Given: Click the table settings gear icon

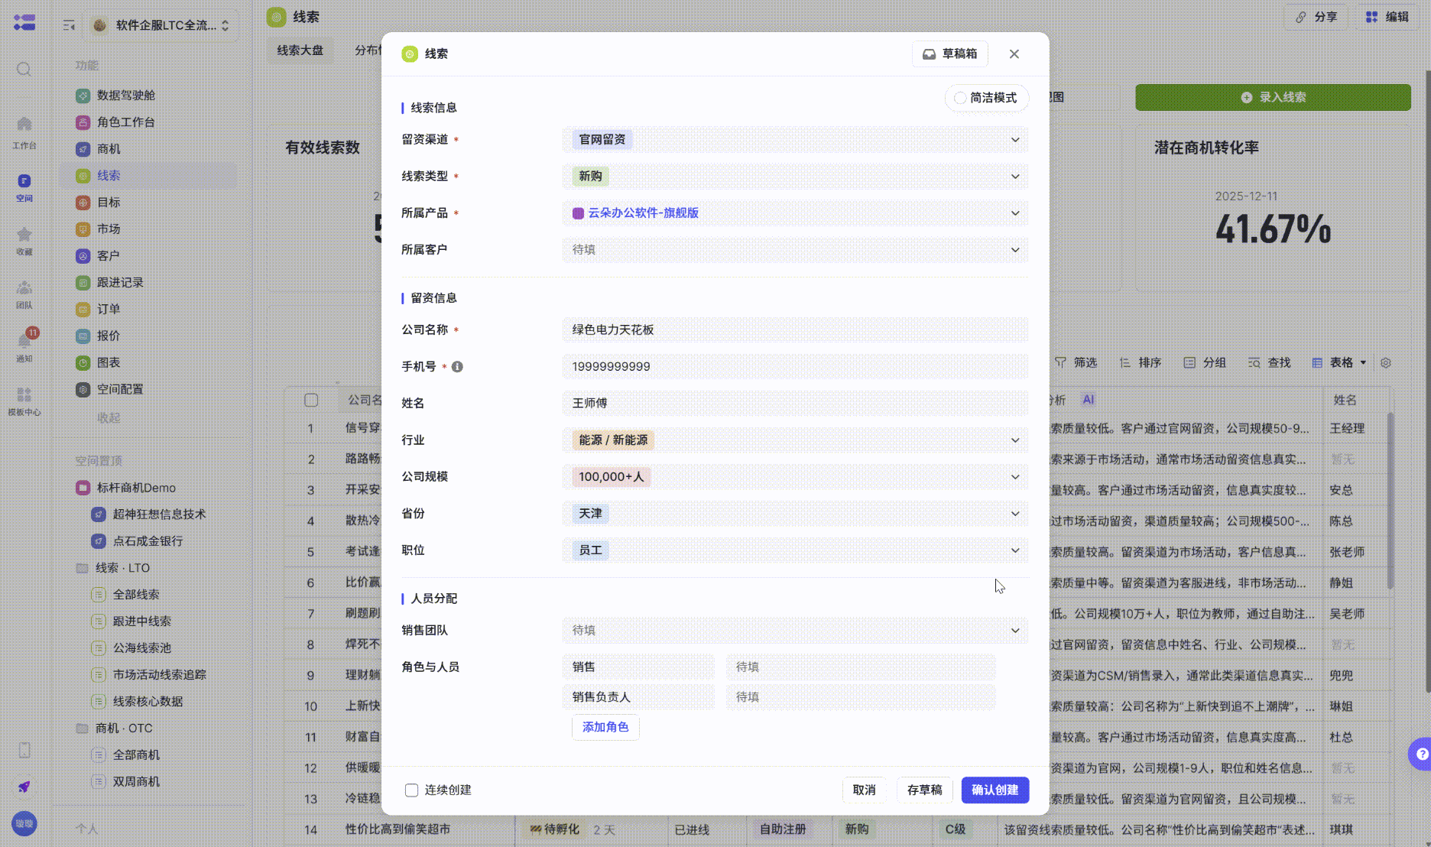Looking at the screenshot, I should click(1386, 363).
